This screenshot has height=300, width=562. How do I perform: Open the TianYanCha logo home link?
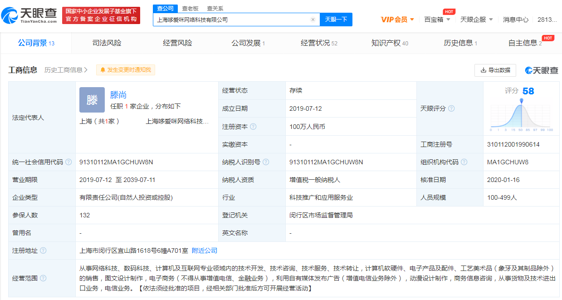pos(29,16)
